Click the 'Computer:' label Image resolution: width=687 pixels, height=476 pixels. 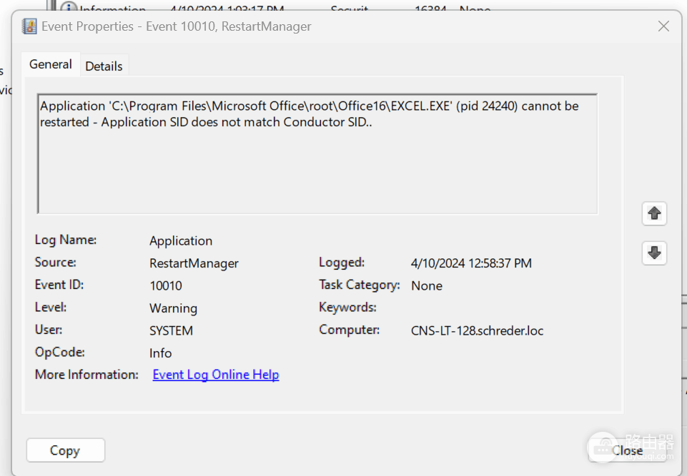[349, 330]
